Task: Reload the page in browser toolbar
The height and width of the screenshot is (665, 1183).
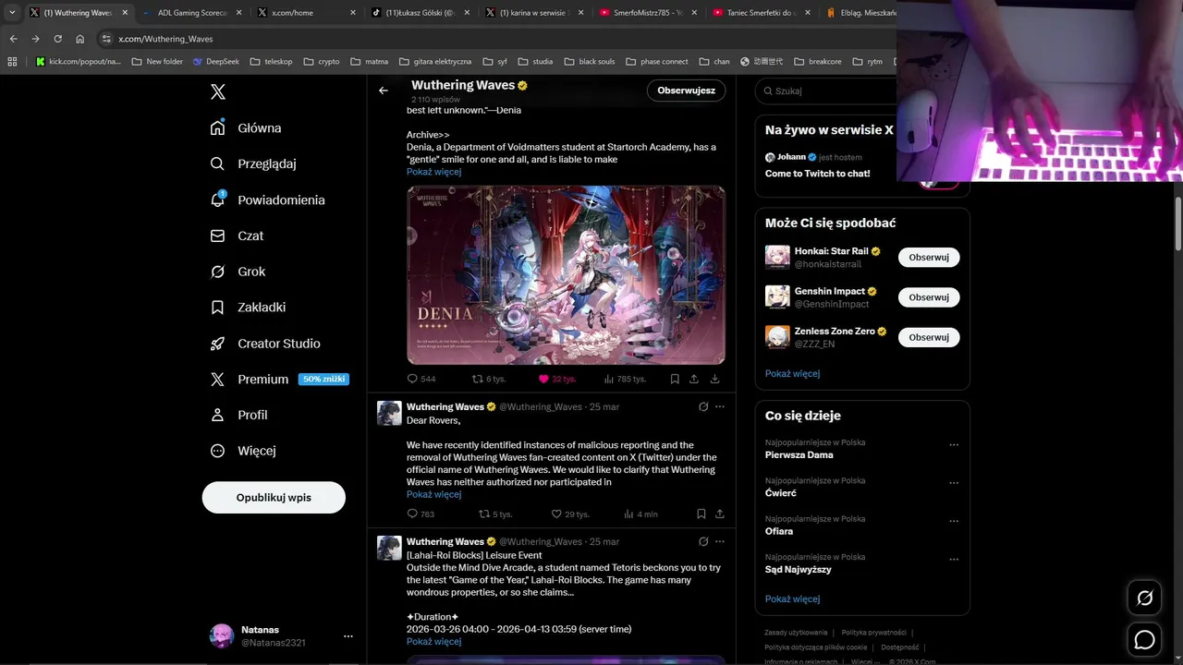Action: coord(58,39)
